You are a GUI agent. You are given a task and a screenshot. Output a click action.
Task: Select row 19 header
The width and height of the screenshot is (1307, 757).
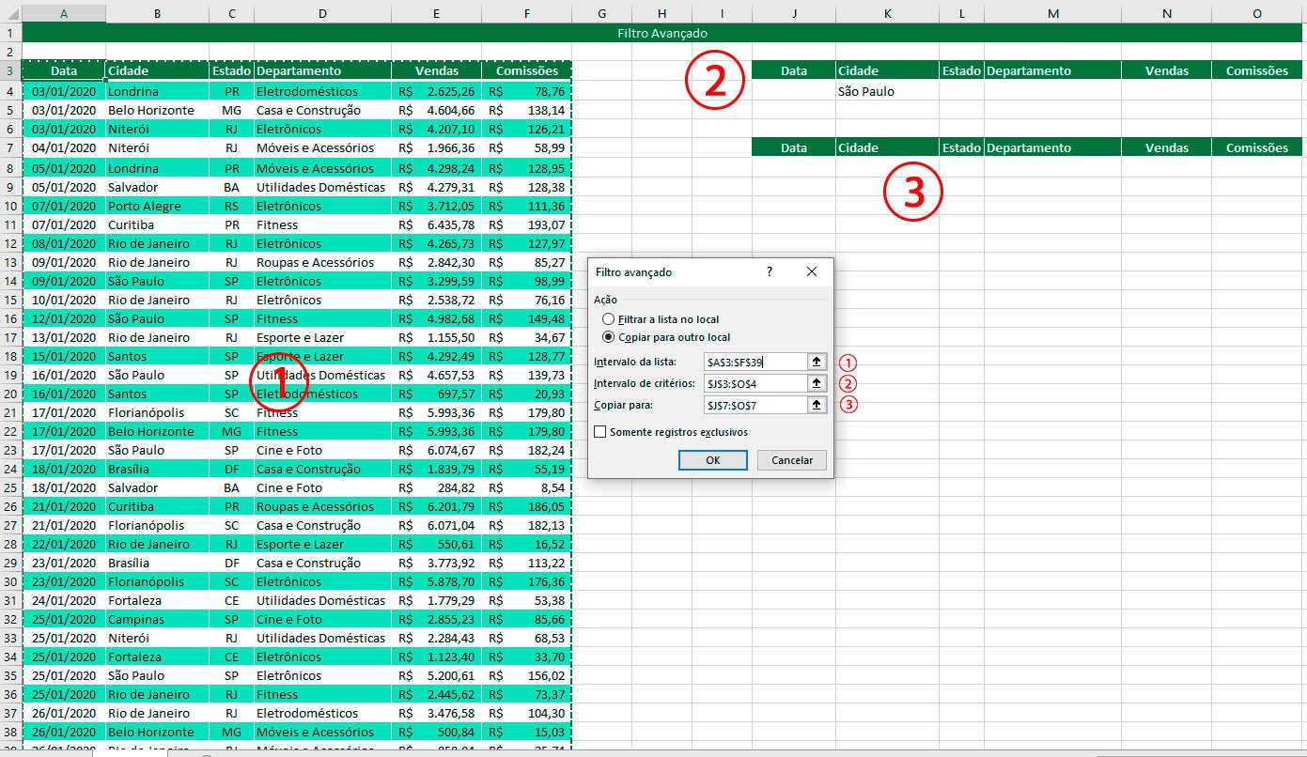pos(10,375)
